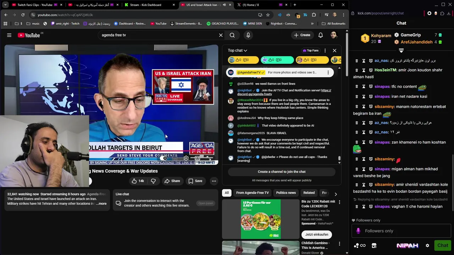Go back in browser history
This screenshot has width=454, height=255.
[x=6, y=15]
